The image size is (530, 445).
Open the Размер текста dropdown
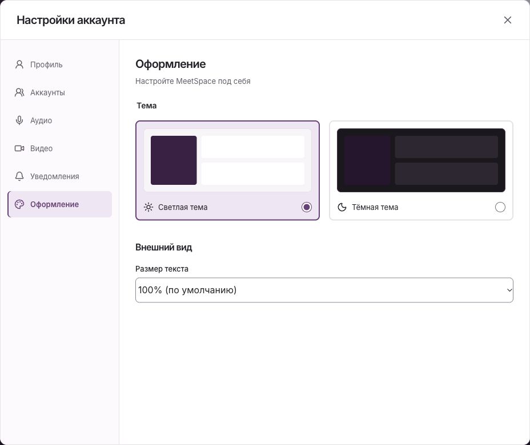click(x=324, y=290)
